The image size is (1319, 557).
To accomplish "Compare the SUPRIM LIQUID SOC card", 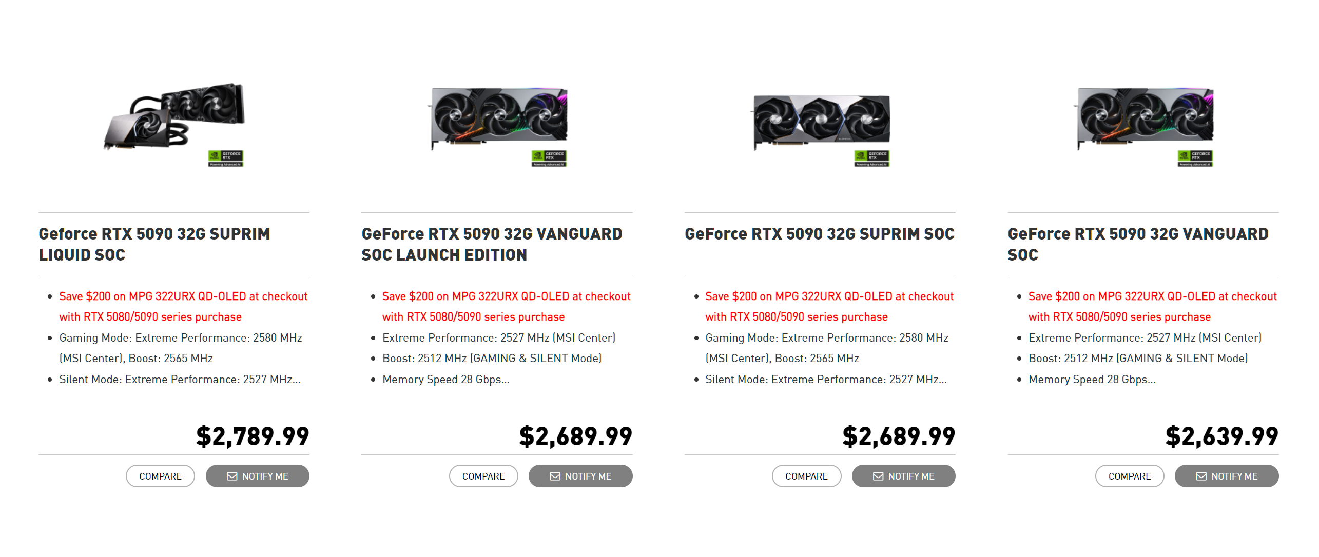I will [160, 476].
